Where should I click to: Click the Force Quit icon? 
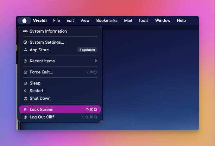point(25,72)
